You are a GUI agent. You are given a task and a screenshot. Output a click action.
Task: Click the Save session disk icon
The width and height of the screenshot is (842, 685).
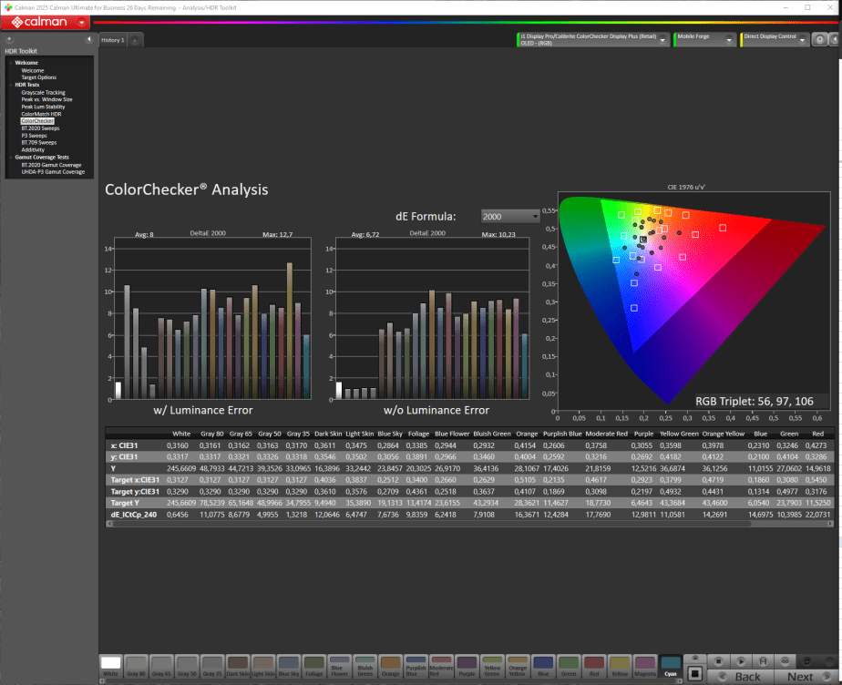pyautogui.click(x=764, y=661)
